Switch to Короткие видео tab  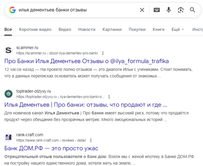pos(35,30)
